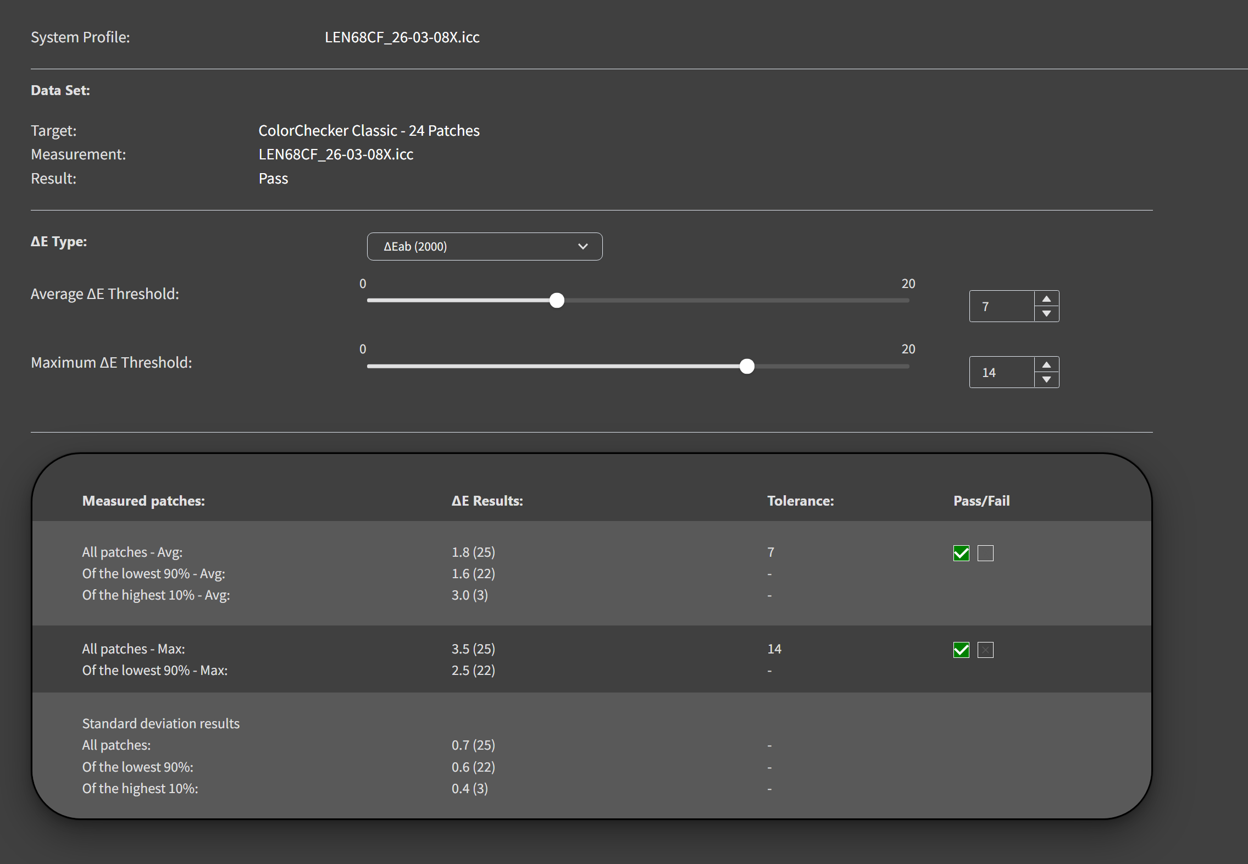Click the green pass checkbox for All patches Max
This screenshot has height=864, width=1248.
[961, 650]
